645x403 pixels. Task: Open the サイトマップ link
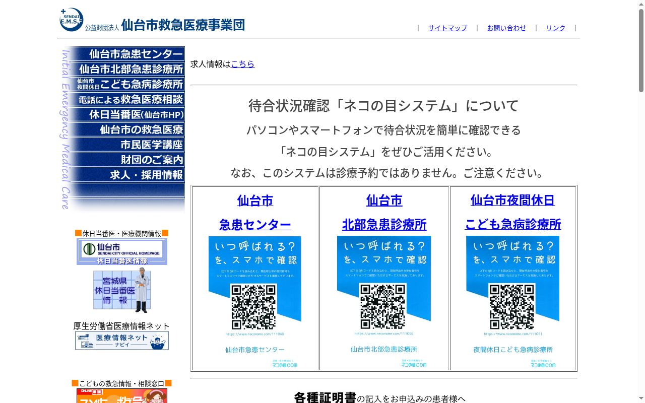[447, 28]
